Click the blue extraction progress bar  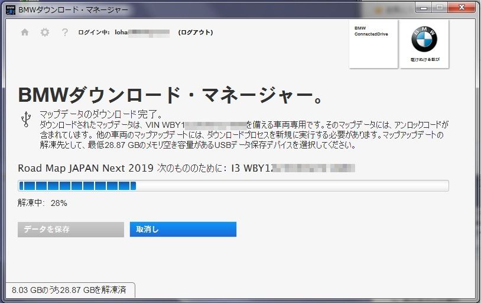pyautogui.click(x=233, y=186)
